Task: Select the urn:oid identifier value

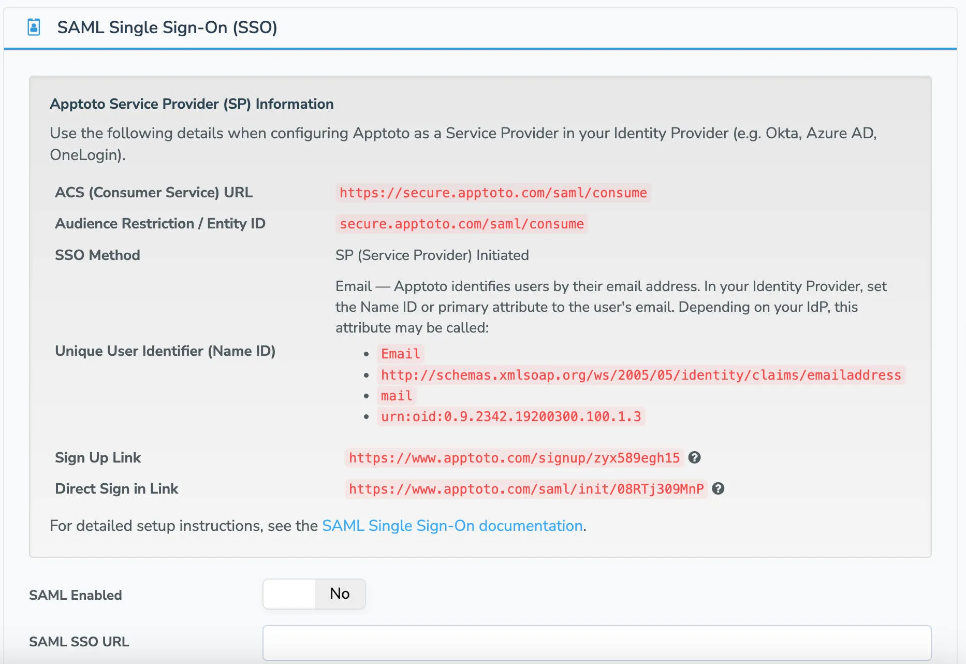Action: 511,416
